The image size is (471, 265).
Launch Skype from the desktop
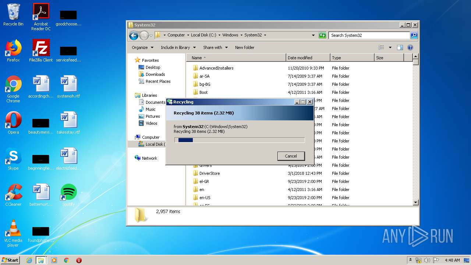[13, 159]
